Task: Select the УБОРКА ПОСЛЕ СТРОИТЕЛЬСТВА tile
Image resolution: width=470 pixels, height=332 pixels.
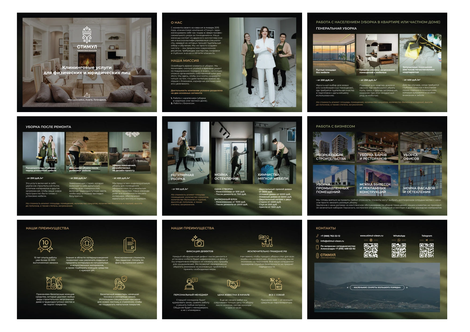Action: point(334,147)
